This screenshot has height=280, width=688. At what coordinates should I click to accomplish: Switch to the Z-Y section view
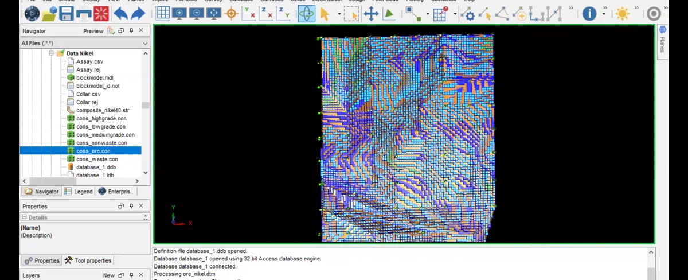(283, 13)
